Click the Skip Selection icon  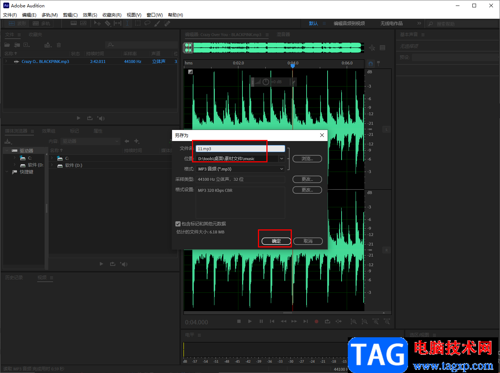point(339,321)
